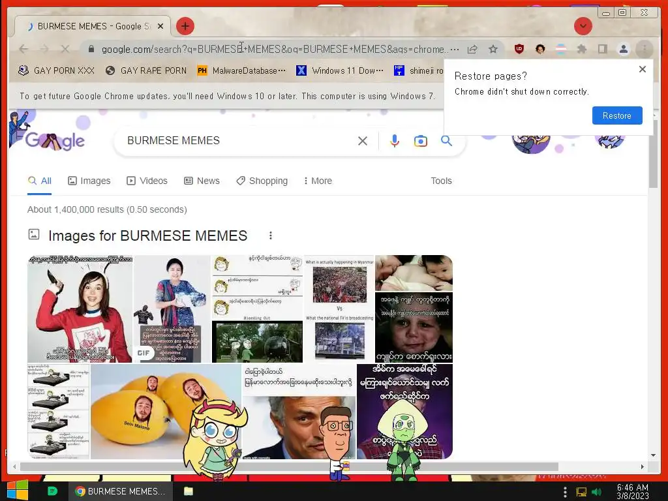Open shimeji bookmark
This screenshot has height=501, width=668.
418,70
